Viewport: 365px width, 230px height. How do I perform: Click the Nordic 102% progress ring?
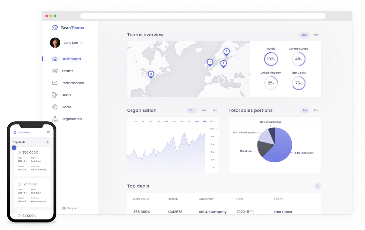271,59
